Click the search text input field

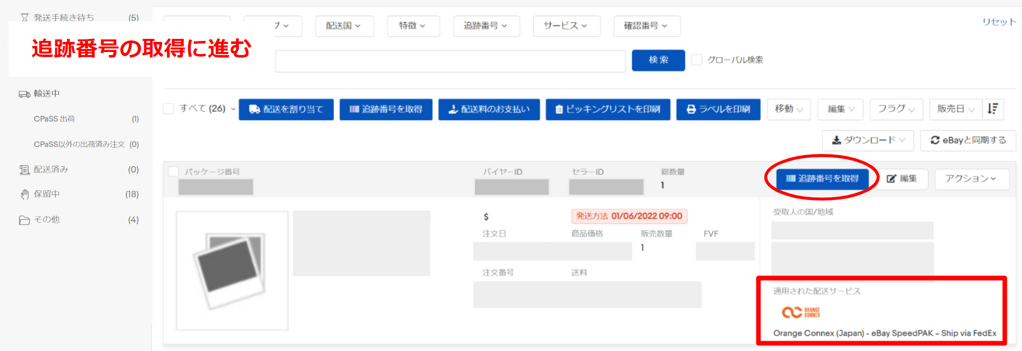tap(450, 61)
